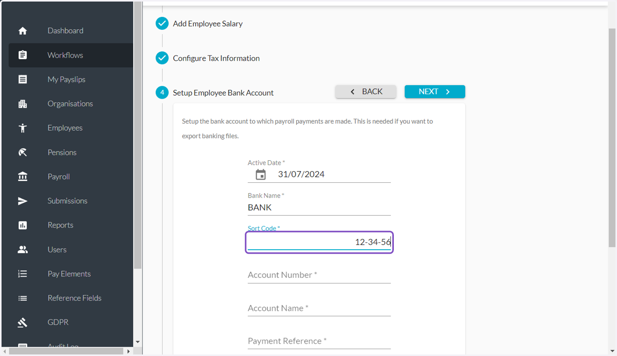This screenshot has width=617, height=356.
Task: Click the Dashboard home icon
Action: (x=23, y=31)
